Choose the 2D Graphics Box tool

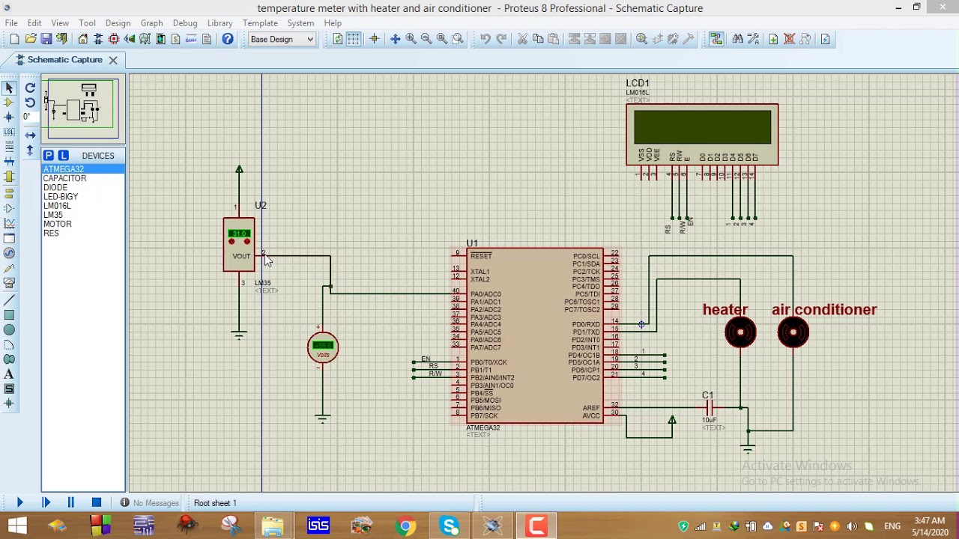(x=9, y=314)
